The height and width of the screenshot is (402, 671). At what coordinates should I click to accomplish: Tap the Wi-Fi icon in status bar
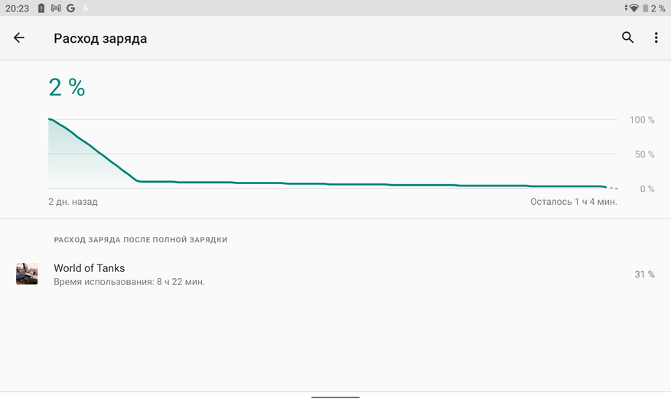click(x=634, y=8)
